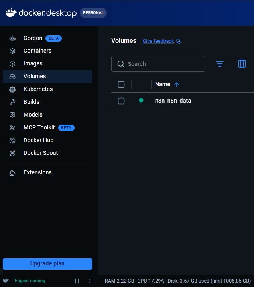The height and width of the screenshot is (287, 254).
Task: Click the Images icon in sidebar
Action: click(12, 64)
